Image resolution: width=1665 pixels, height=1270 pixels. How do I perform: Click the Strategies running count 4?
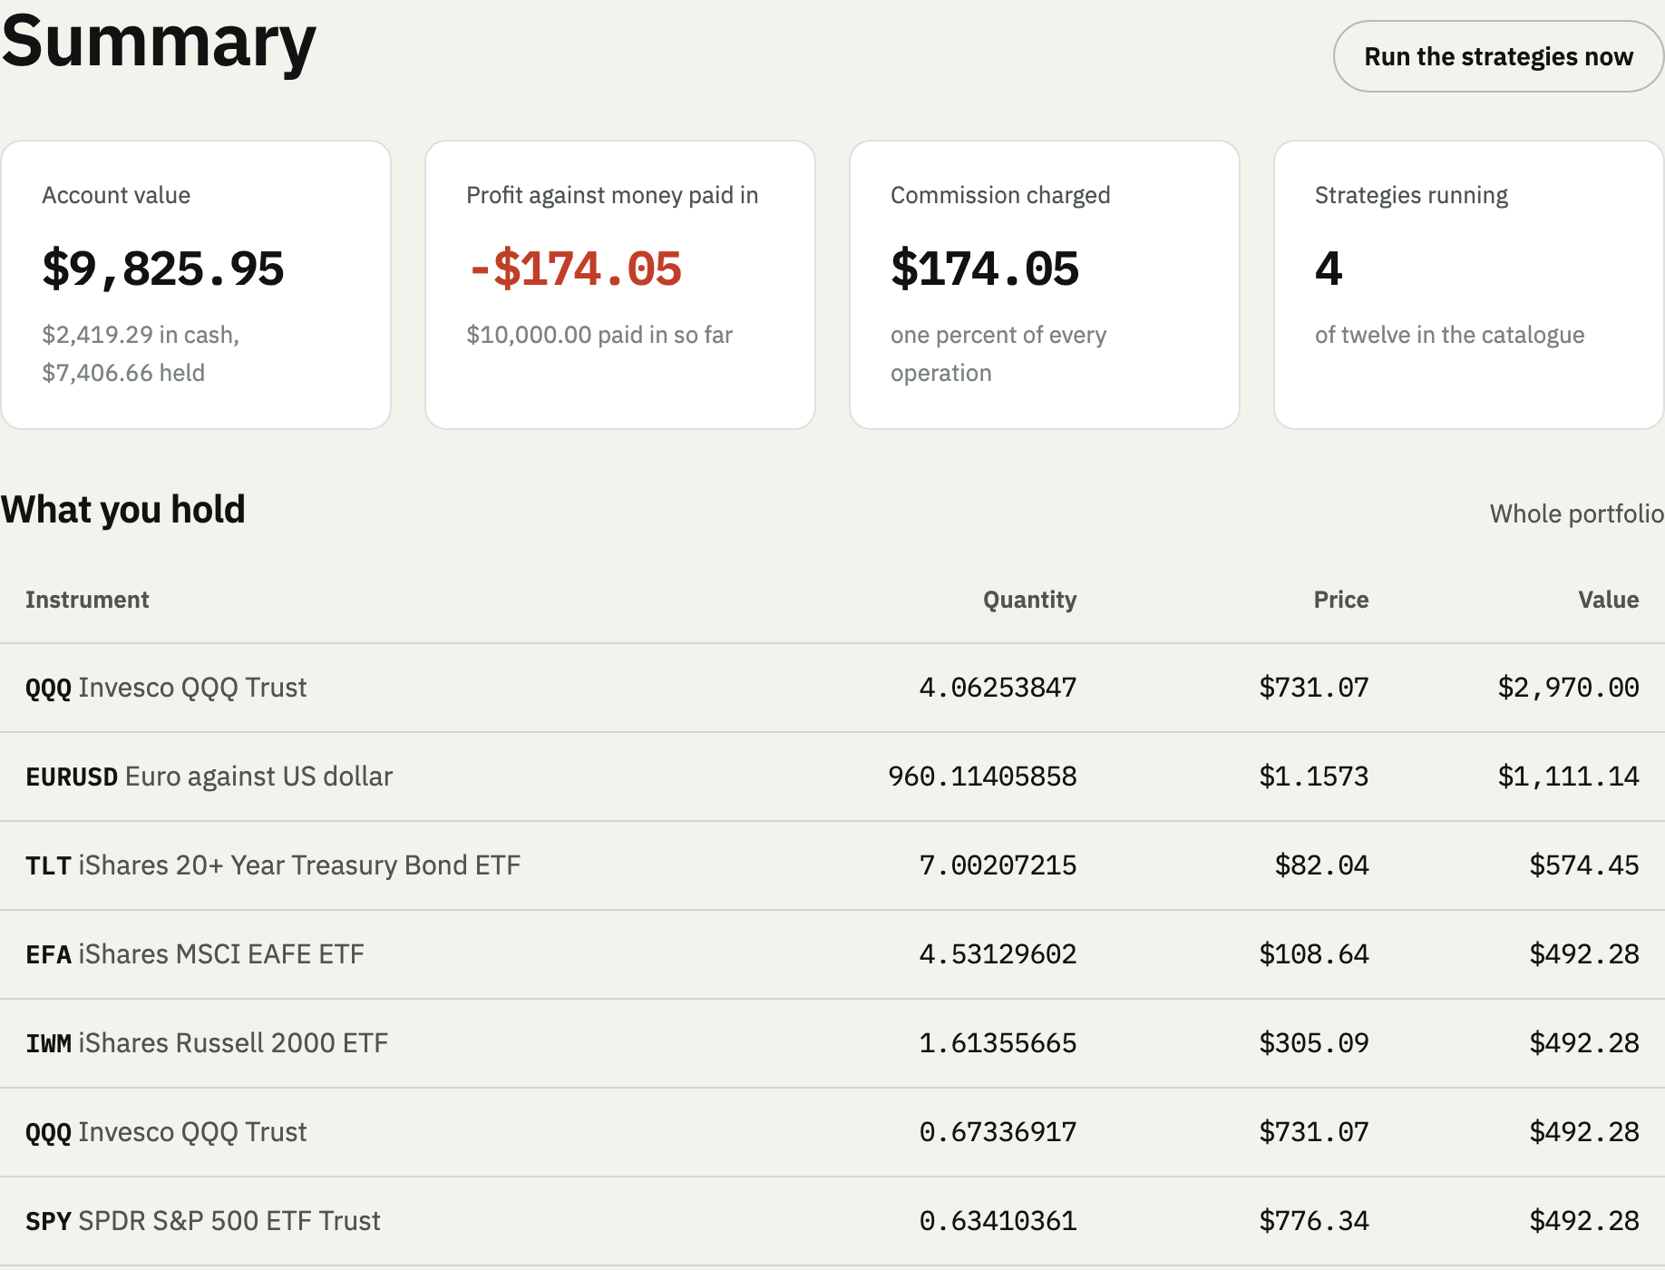point(1329,269)
